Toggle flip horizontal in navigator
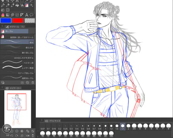 28,136
